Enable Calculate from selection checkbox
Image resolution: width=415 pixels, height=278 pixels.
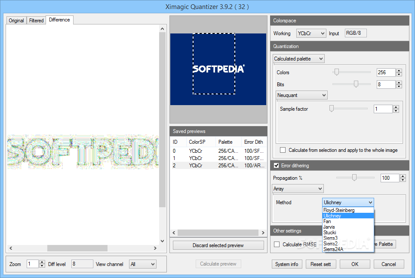coord(283,150)
